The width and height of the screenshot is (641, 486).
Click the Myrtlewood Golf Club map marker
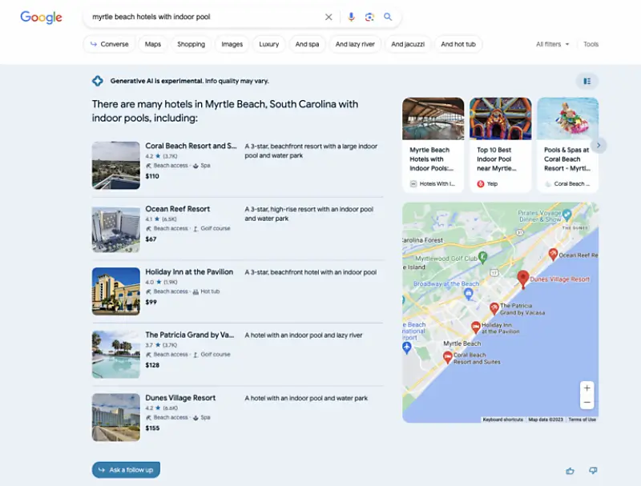482,257
